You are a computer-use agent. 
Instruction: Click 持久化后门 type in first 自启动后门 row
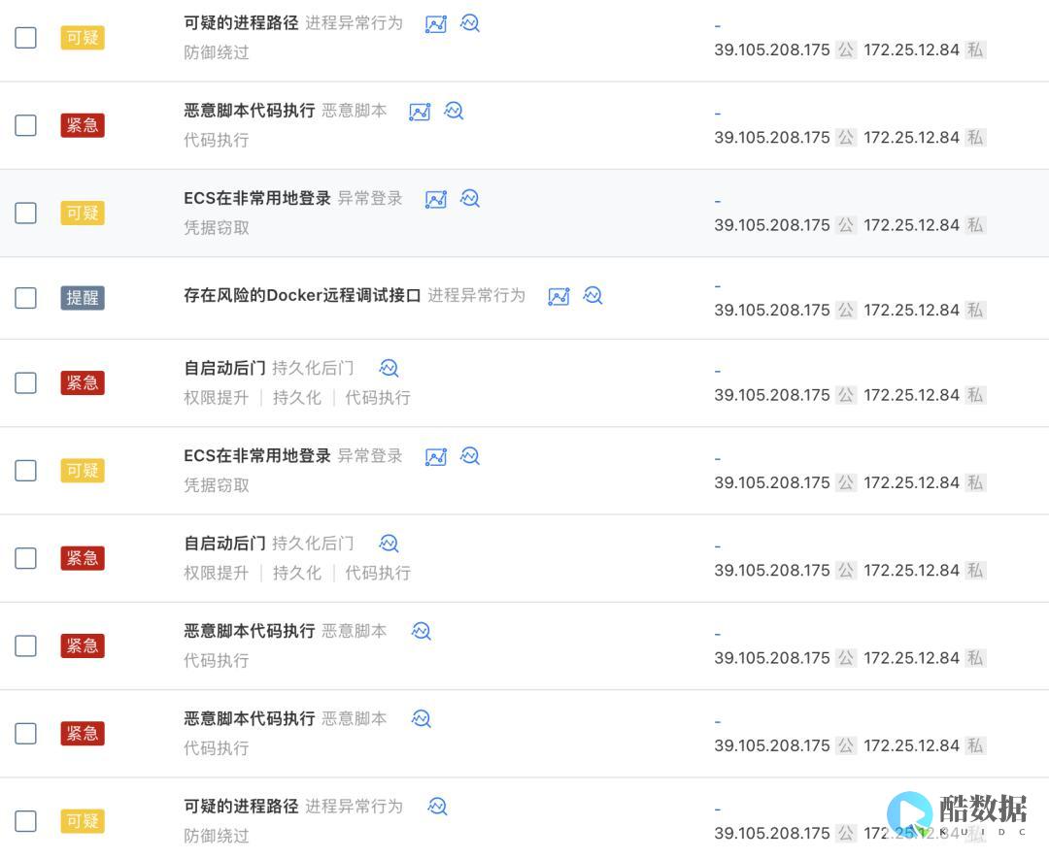pos(313,368)
